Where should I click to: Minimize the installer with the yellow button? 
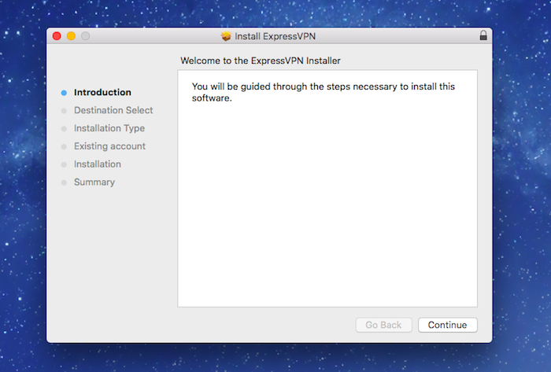coord(71,36)
